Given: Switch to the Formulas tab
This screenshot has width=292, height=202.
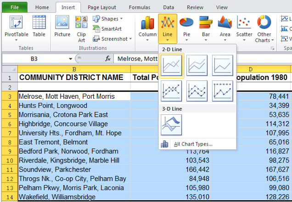Looking at the screenshot, I should point(140,7).
